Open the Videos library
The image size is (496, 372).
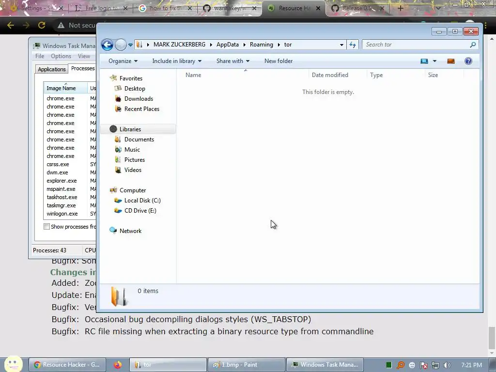point(133,170)
